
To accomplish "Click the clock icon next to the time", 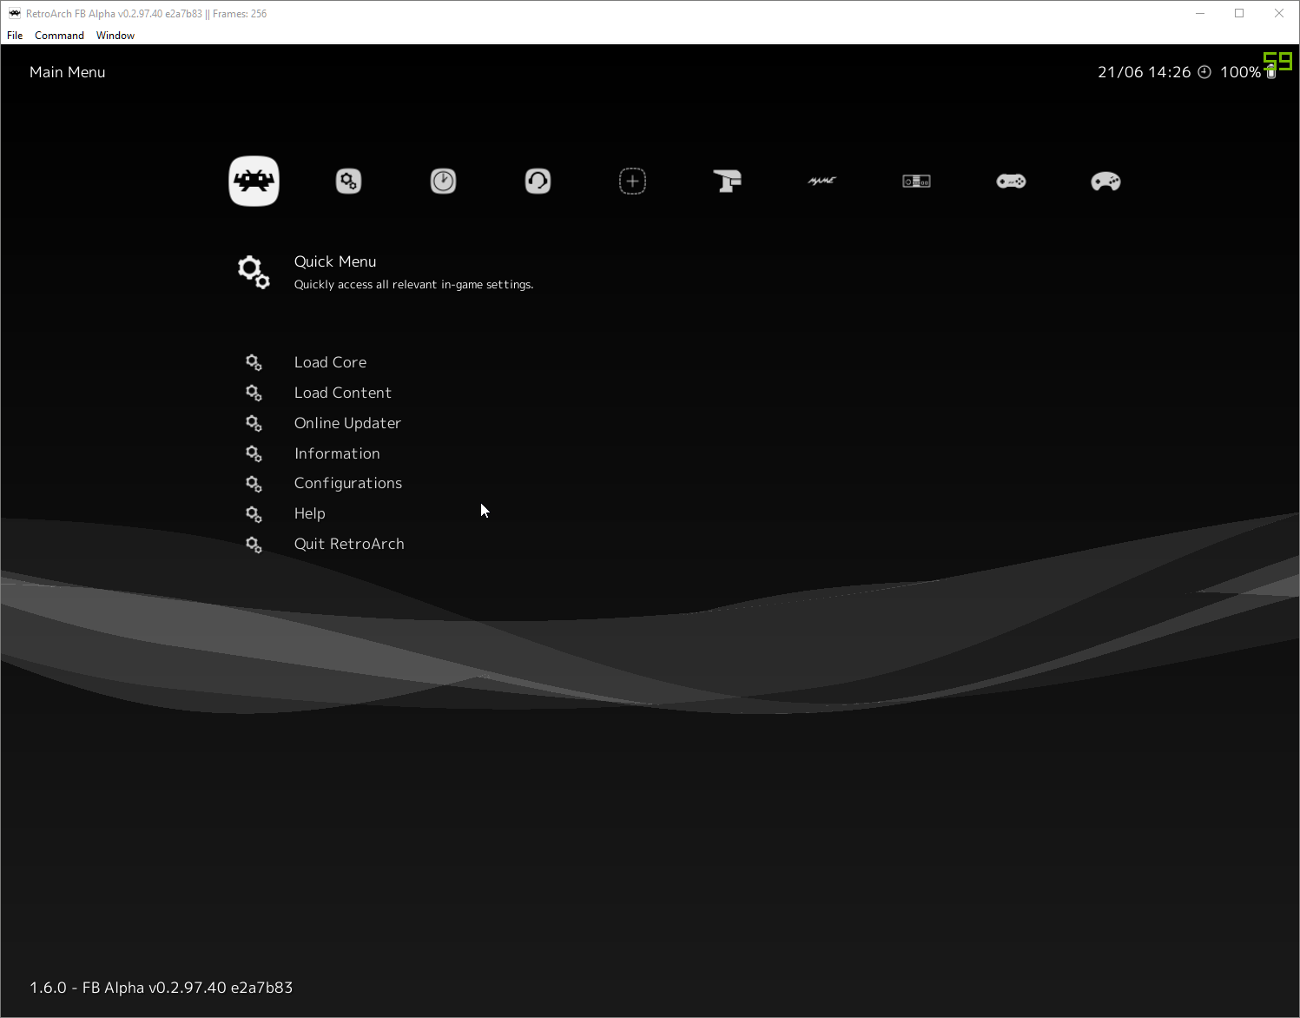I will click(x=1204, y=72).
